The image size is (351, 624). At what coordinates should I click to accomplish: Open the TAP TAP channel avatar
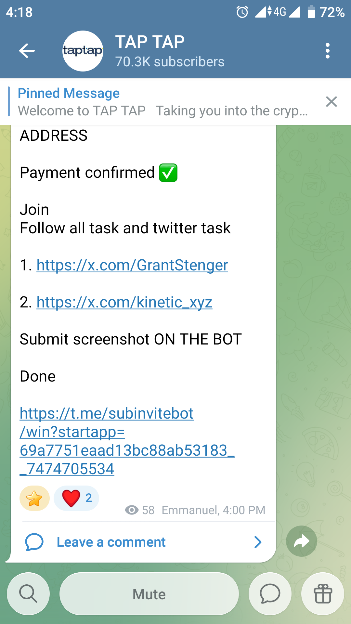point(83,51)
